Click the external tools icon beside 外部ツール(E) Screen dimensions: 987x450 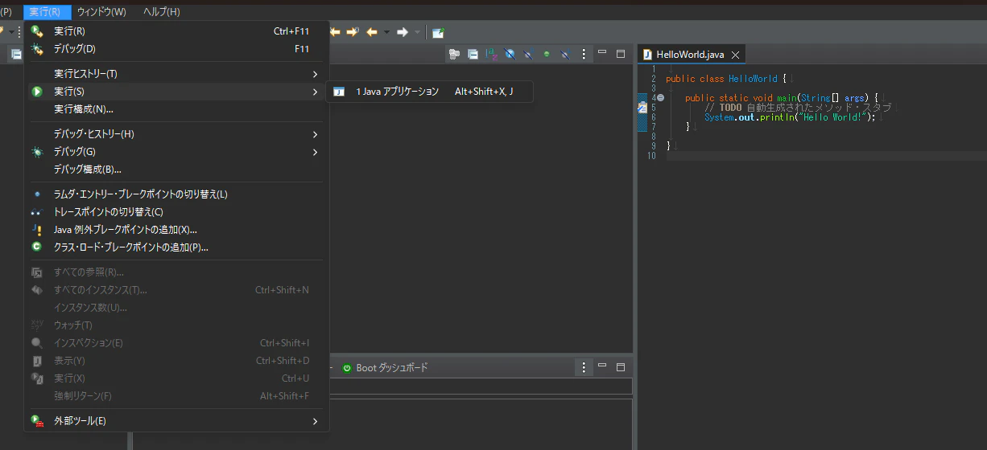point(37,421)
